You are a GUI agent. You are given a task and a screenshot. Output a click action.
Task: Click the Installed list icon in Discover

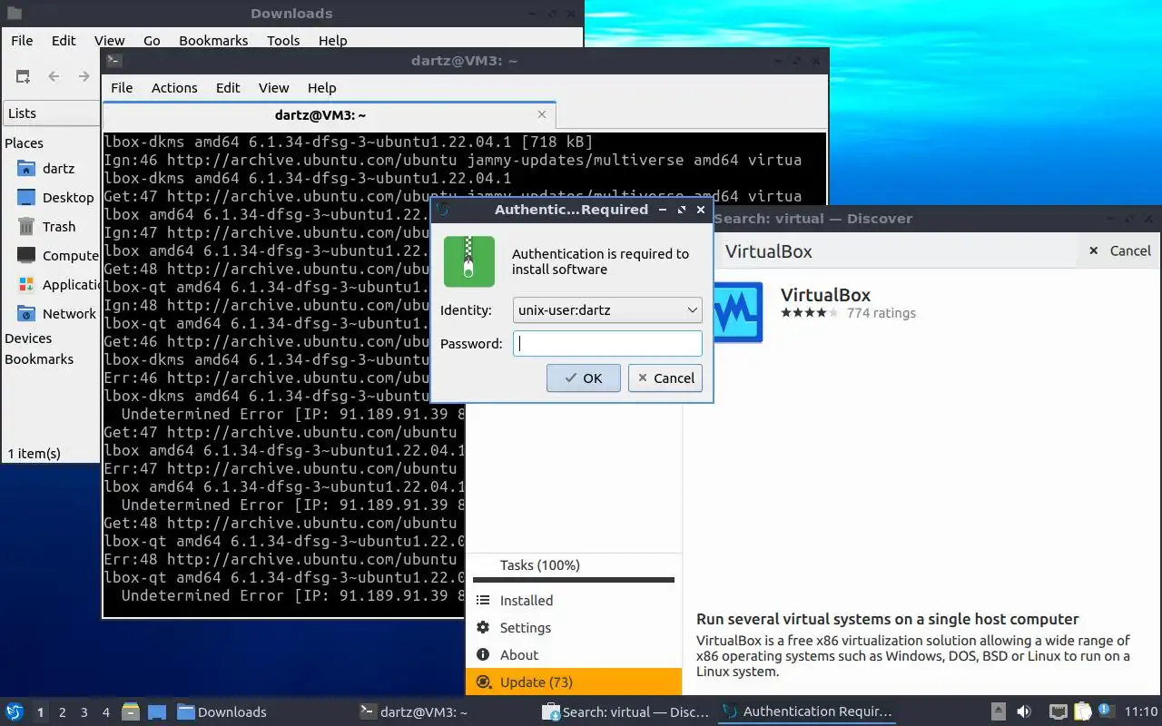point(483,600)
